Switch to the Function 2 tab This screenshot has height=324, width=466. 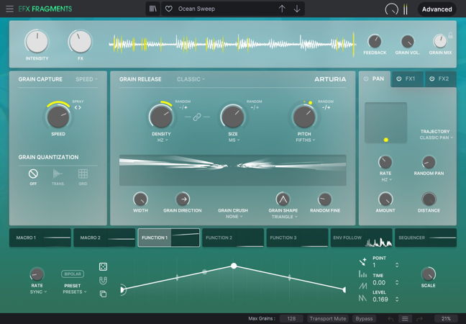point(233,238)
